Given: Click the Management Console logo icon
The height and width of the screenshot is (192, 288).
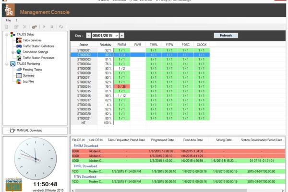Looking at the screenshot, I should 9,11.
